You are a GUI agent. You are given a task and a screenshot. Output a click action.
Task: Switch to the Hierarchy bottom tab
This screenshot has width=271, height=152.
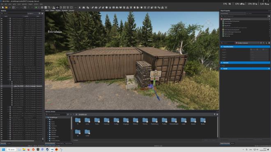pos(3,143)
